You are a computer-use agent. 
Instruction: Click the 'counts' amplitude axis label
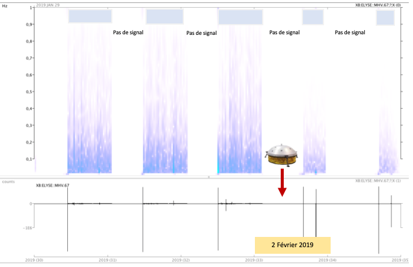pyautogui.click(x=7, y=180)
